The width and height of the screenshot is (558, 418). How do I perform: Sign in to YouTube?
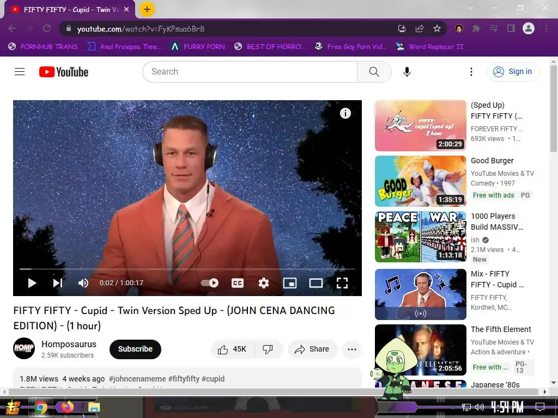pos(513,71)
